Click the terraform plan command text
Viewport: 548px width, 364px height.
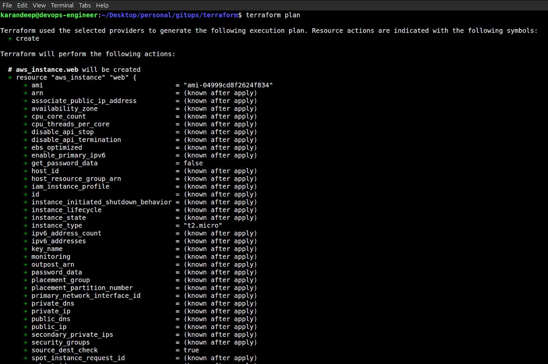click(273, 15)
